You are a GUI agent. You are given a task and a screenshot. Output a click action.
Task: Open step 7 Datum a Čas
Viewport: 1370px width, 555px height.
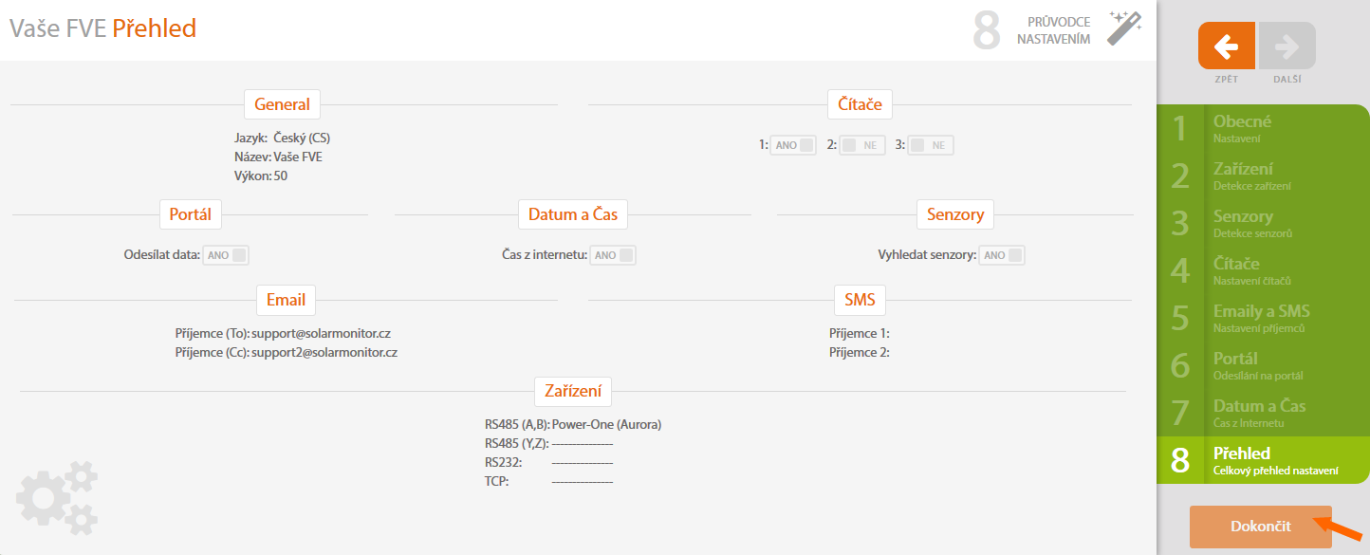pyautogui.click(x=1262, y=413)
